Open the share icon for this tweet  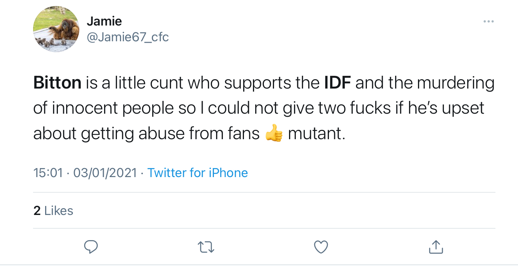pos(436,246)
